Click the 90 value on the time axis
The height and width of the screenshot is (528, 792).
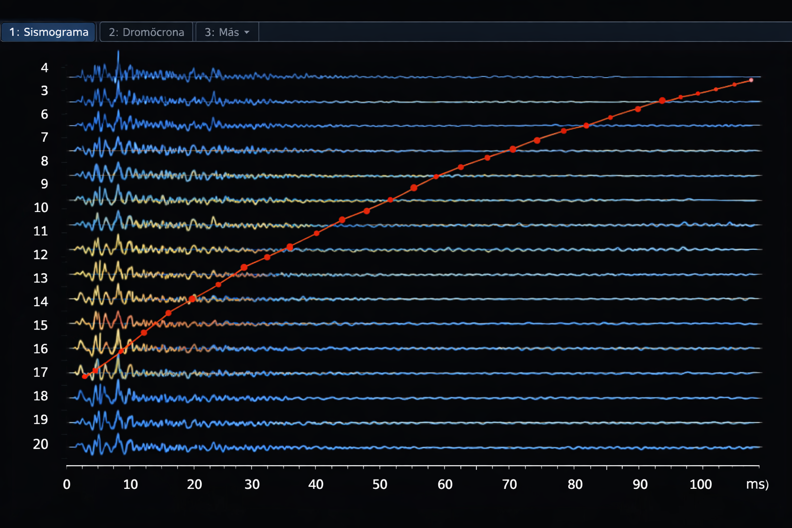click(x=640, y=485)
